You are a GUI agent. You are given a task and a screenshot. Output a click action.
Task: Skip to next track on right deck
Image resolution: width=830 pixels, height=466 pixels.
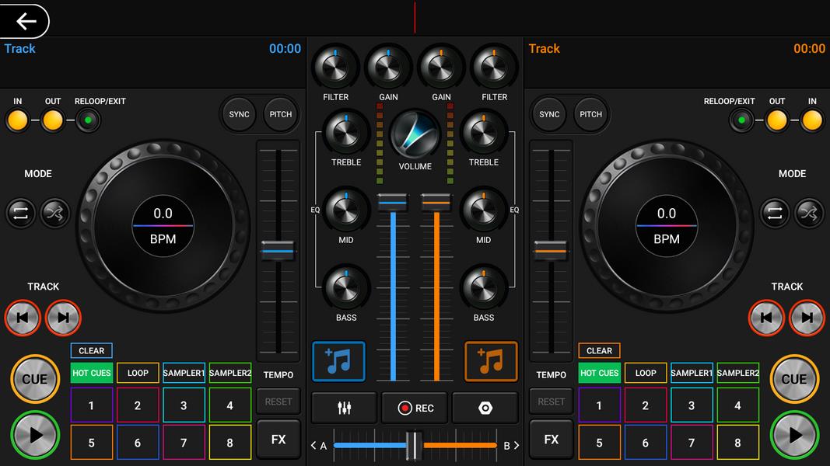pos(807,317)
